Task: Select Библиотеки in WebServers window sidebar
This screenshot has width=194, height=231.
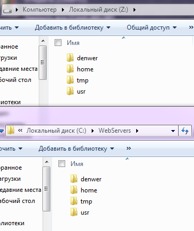Action: (12, 223)
